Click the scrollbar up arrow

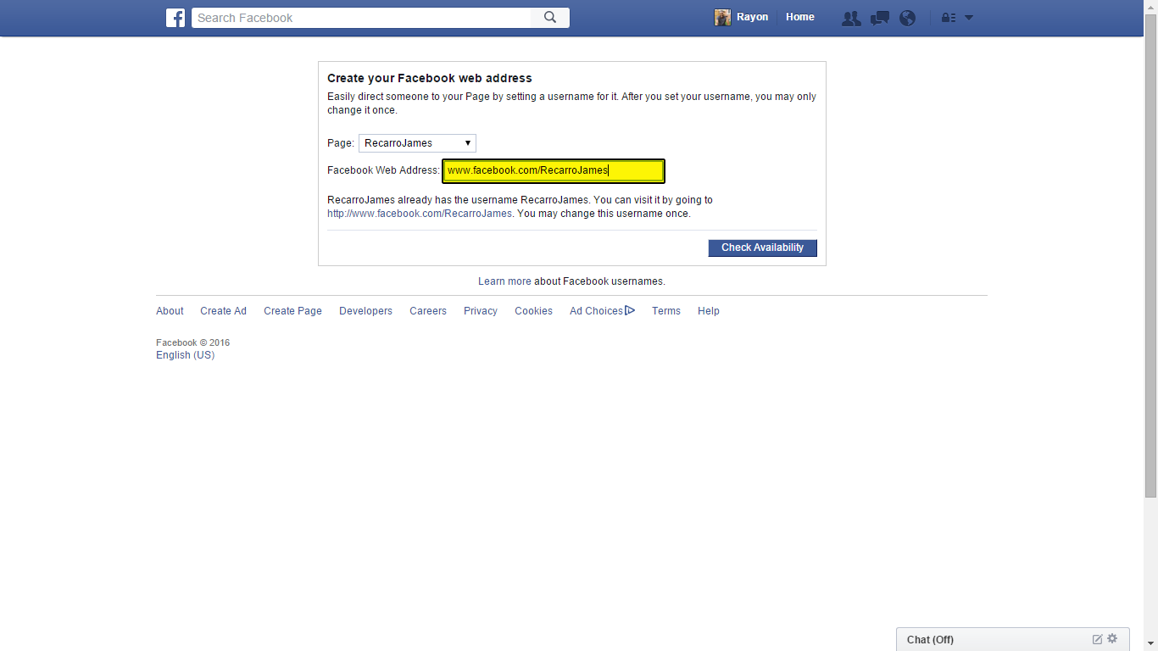pos(1150,7)
